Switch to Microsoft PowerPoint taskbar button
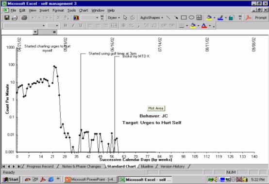Image resolution: width=269 pixels, height=184 pixels. (91, 180)
